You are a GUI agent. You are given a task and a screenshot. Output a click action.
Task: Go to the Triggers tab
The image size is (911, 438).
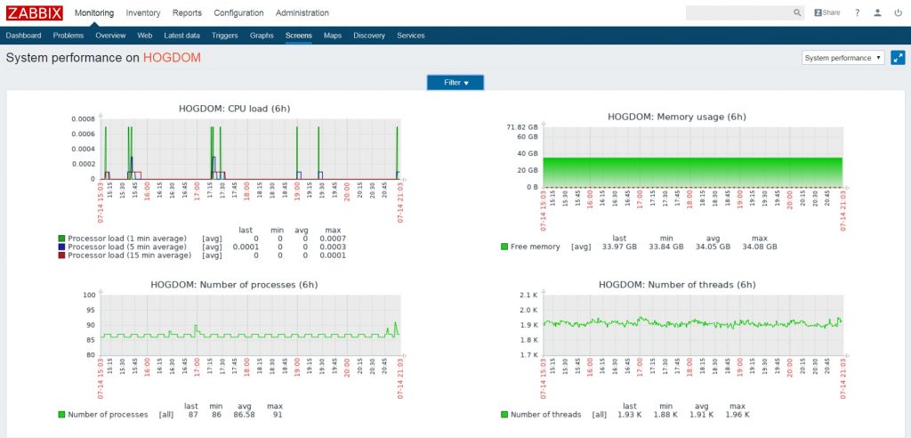(225, 36)
